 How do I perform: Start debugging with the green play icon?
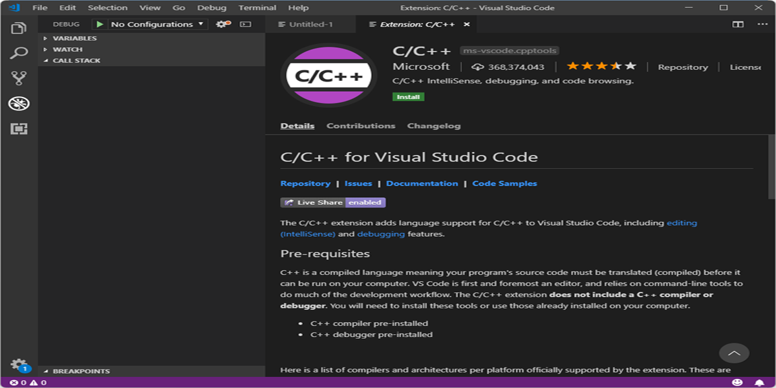(100, 24)
